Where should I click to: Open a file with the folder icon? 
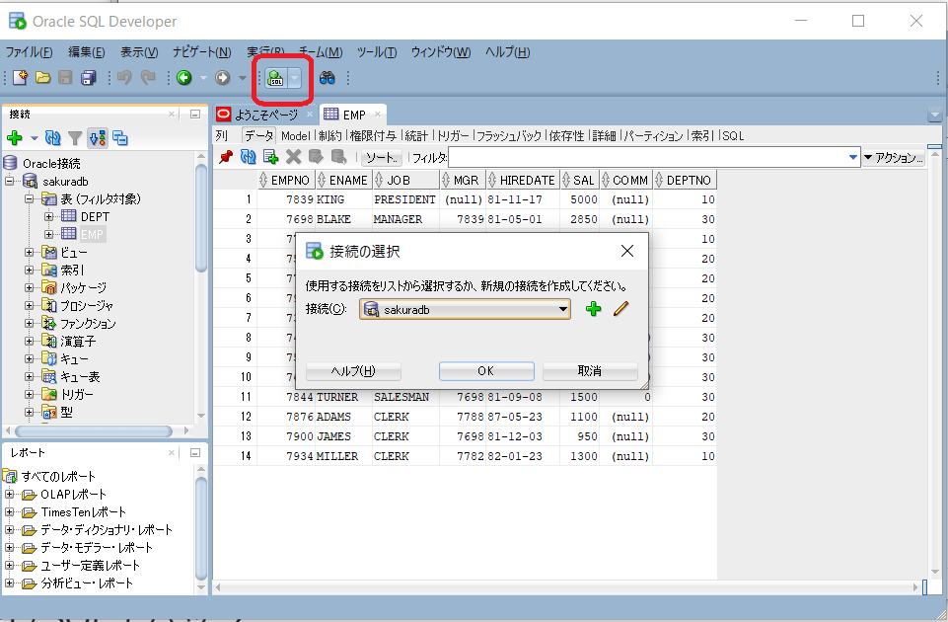tap(43, 77)
